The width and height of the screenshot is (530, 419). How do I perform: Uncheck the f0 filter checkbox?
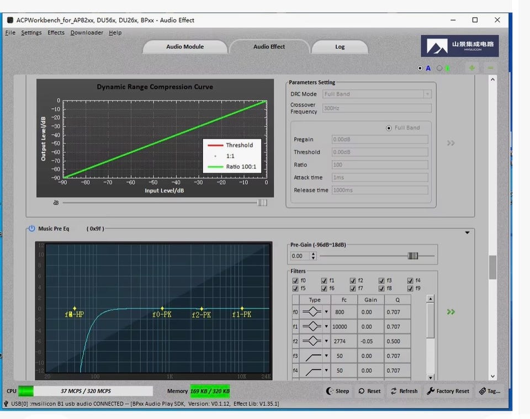coord(295,280)
